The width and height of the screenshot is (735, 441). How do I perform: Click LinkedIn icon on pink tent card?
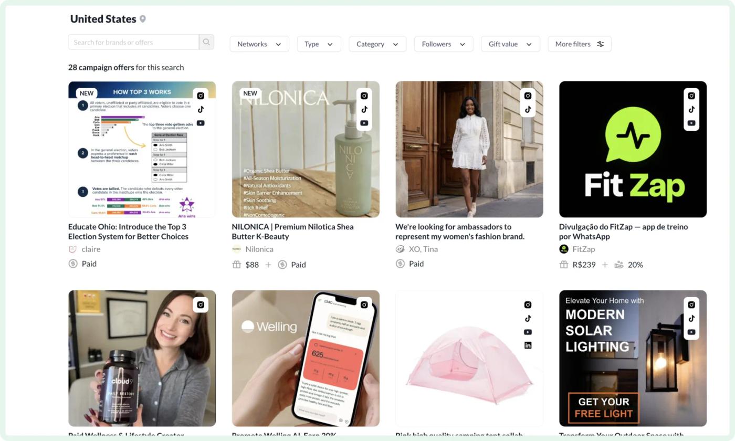(528, 345)
